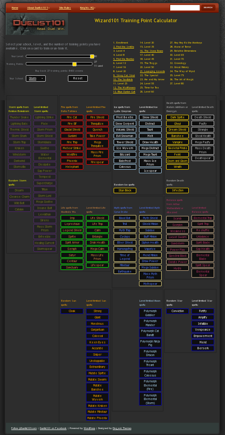Toggle the Find the Smiths quest
The height and width of the screenshot is (435, 225).
click(x=124, y=47)
